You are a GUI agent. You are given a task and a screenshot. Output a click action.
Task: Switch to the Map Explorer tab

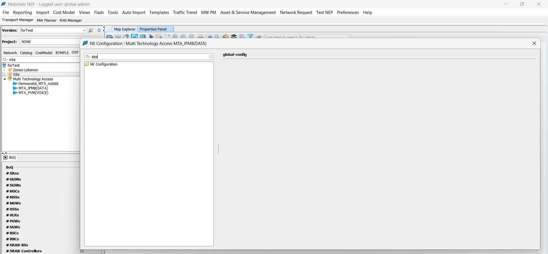coord(124,29)
